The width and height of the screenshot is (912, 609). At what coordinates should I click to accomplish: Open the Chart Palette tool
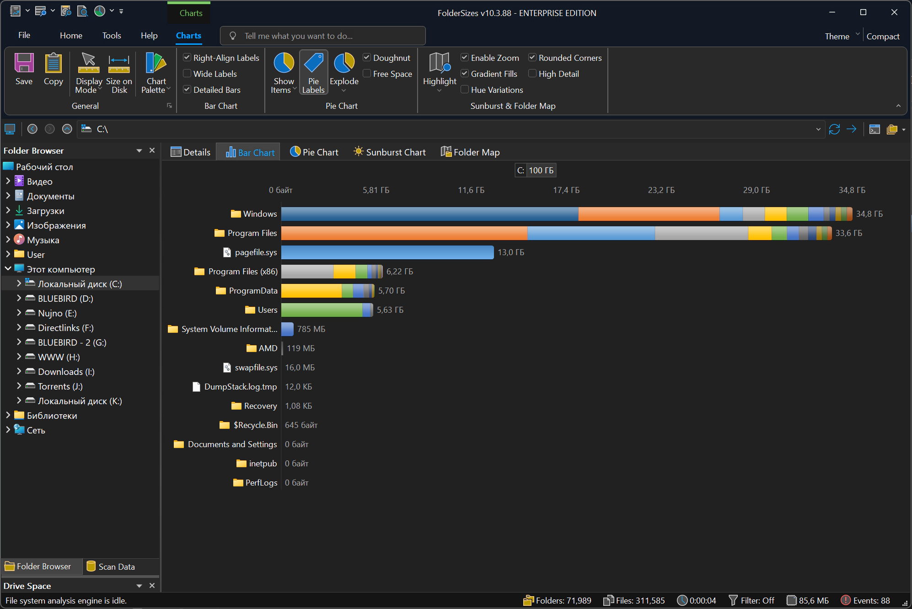pyautogui.click(x=156, y=73)
